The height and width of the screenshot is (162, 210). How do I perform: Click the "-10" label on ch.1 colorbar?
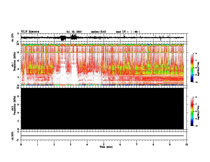196,82
